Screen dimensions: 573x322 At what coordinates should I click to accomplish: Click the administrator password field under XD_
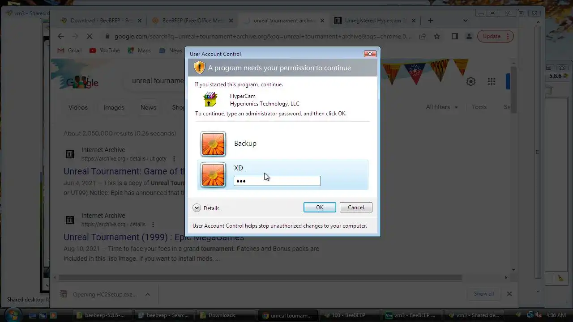click(277, 181)
